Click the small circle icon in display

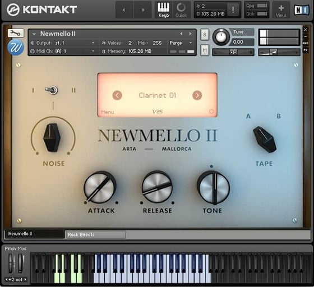tap(211, 112)
